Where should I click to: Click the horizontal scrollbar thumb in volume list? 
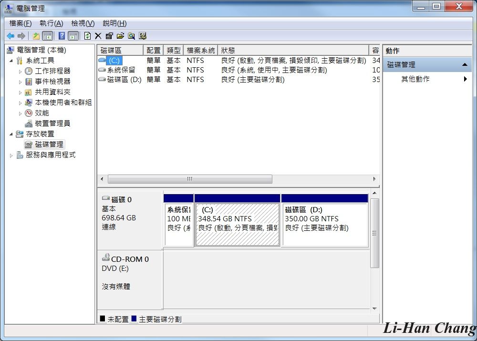coord(190,179)
